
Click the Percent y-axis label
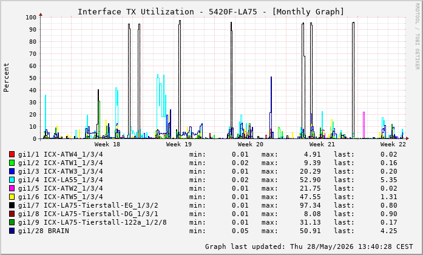[x=6, y=78]
